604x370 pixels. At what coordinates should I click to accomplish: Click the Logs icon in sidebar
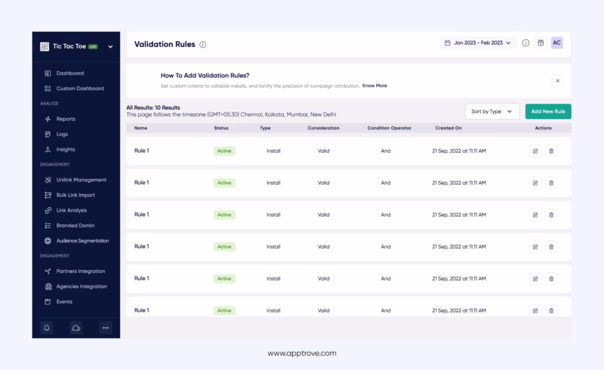tap(48, 134)
